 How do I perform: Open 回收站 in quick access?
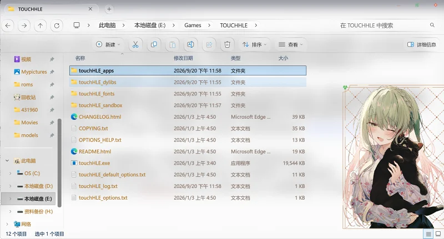(28, 97)
